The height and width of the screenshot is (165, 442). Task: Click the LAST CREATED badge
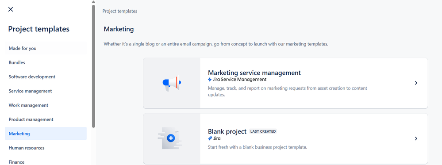click(263, 131)
